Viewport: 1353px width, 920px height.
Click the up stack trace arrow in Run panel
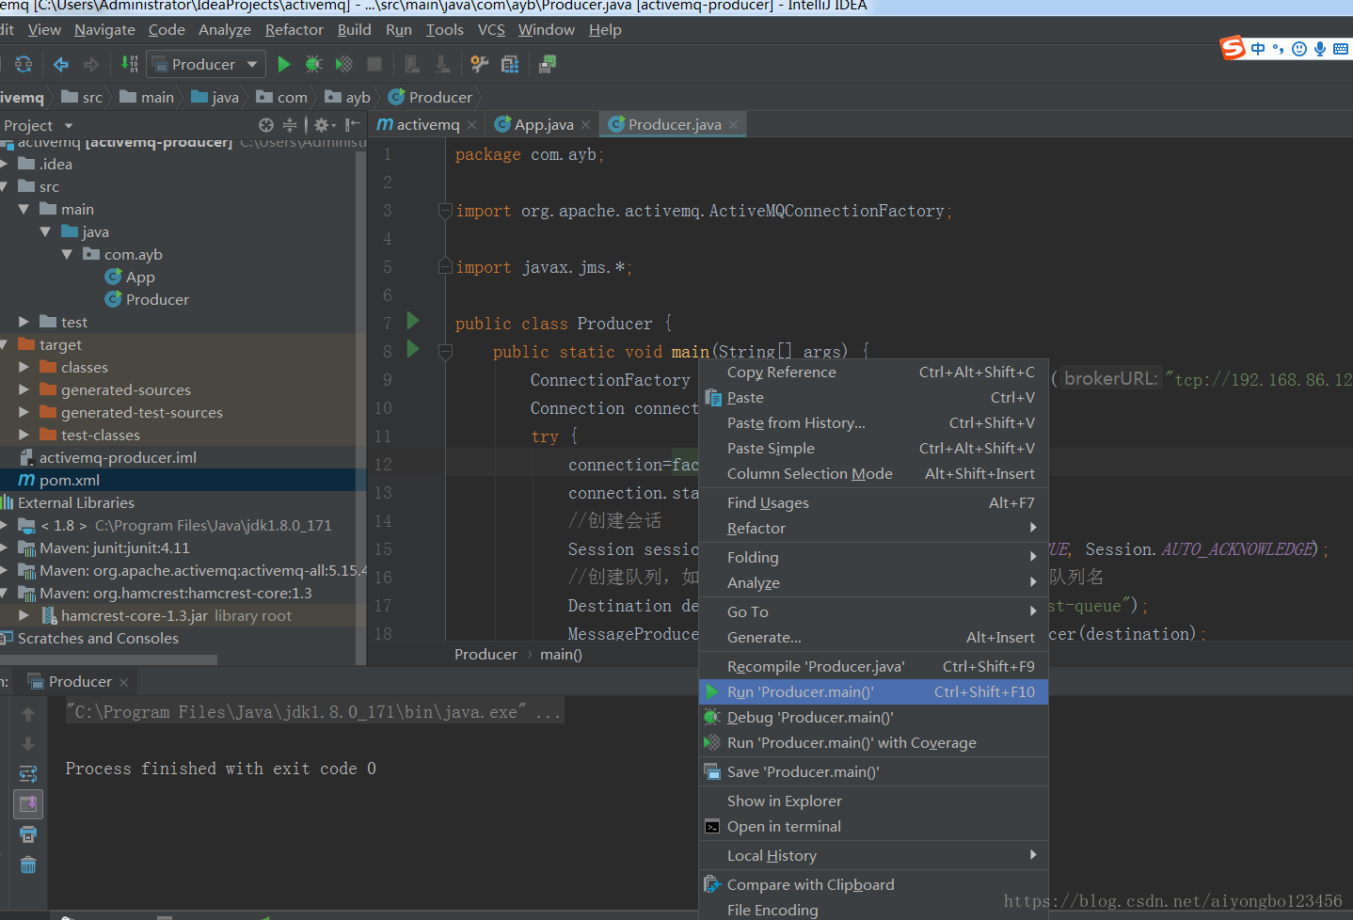[28, 714]
